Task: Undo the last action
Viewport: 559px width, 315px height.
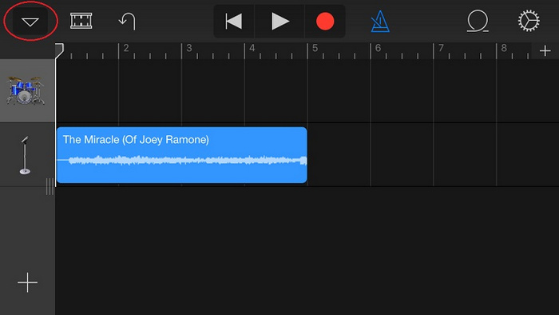Action: click(x=127, y=22)
